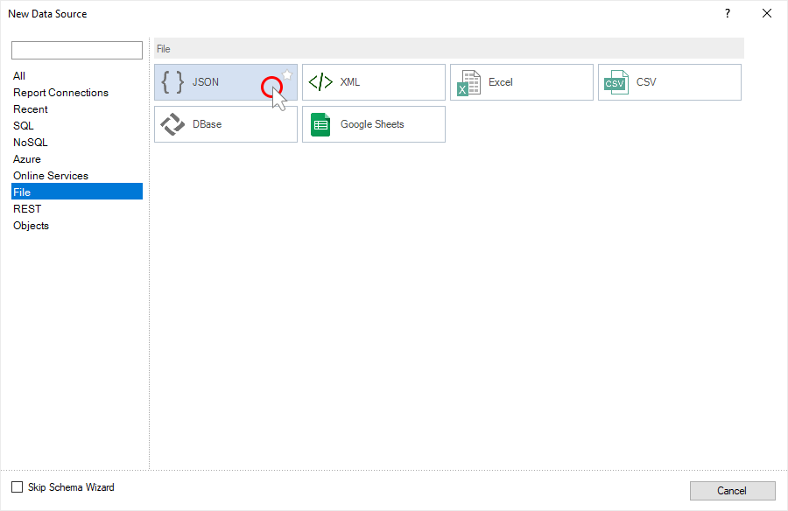
Task: Choose the Excel spreadsheet icon
Action: [x=469, y=82]
